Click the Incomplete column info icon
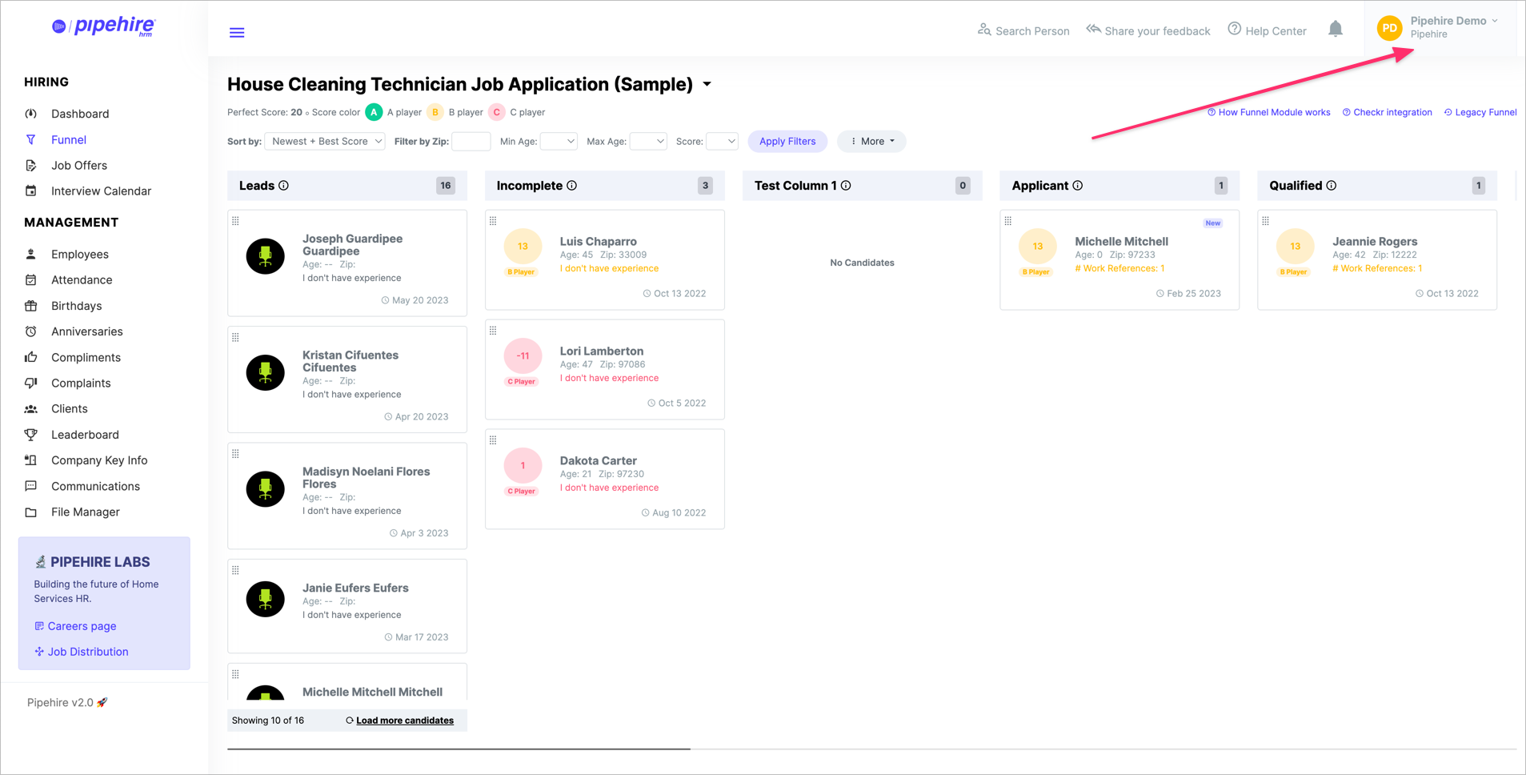The image size is (1526, 775). coord(572,186)
